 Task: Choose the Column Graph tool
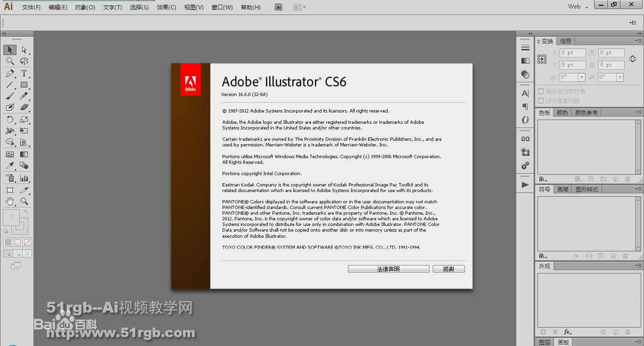(24, 178)
